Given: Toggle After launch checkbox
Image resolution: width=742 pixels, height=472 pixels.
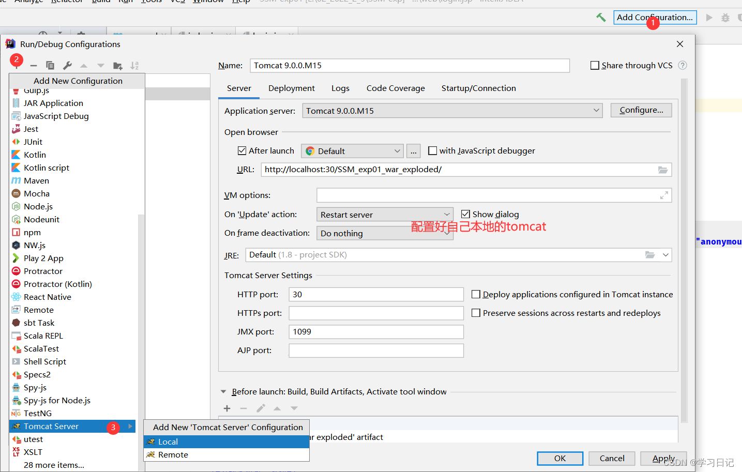Looking at the screenshot, I should click(x=242, y=150).
